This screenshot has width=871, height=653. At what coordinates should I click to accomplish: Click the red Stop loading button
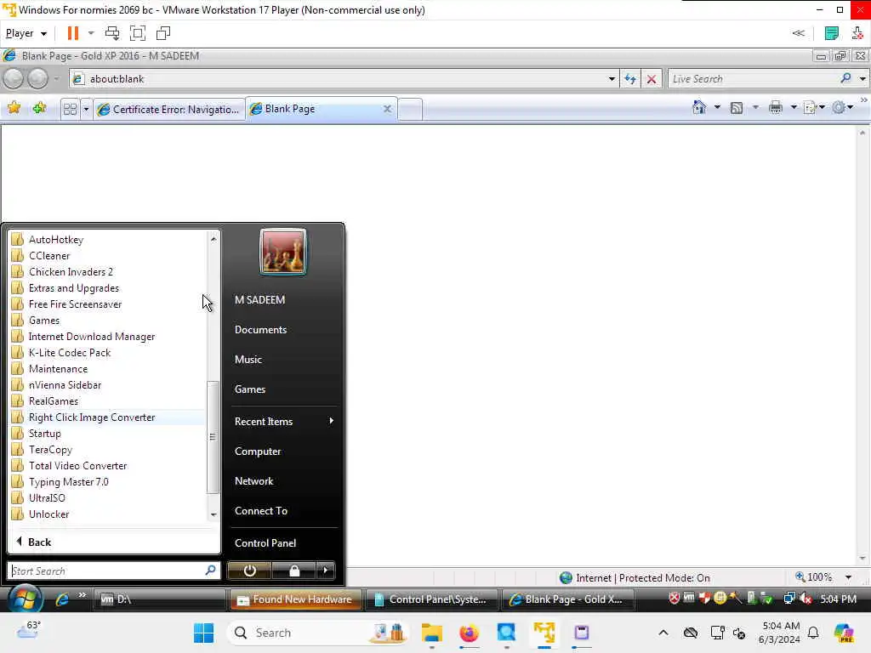(652, 79)
